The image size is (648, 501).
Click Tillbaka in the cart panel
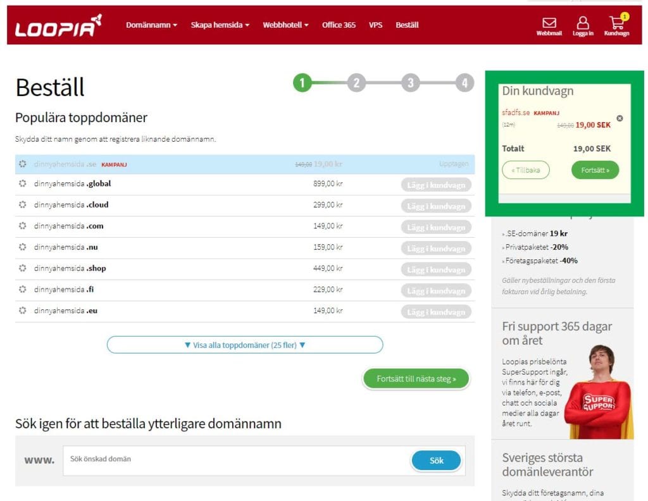(526, 170)
